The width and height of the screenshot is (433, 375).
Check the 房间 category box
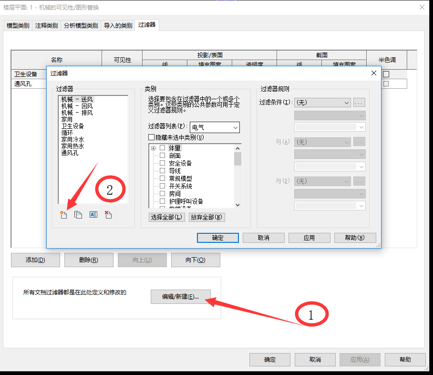(x=162, y=193)
